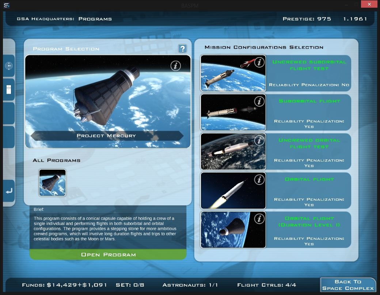380x295 pixels.
Task: Click the target crosshair sidebar icon
Action: [9, 66]
